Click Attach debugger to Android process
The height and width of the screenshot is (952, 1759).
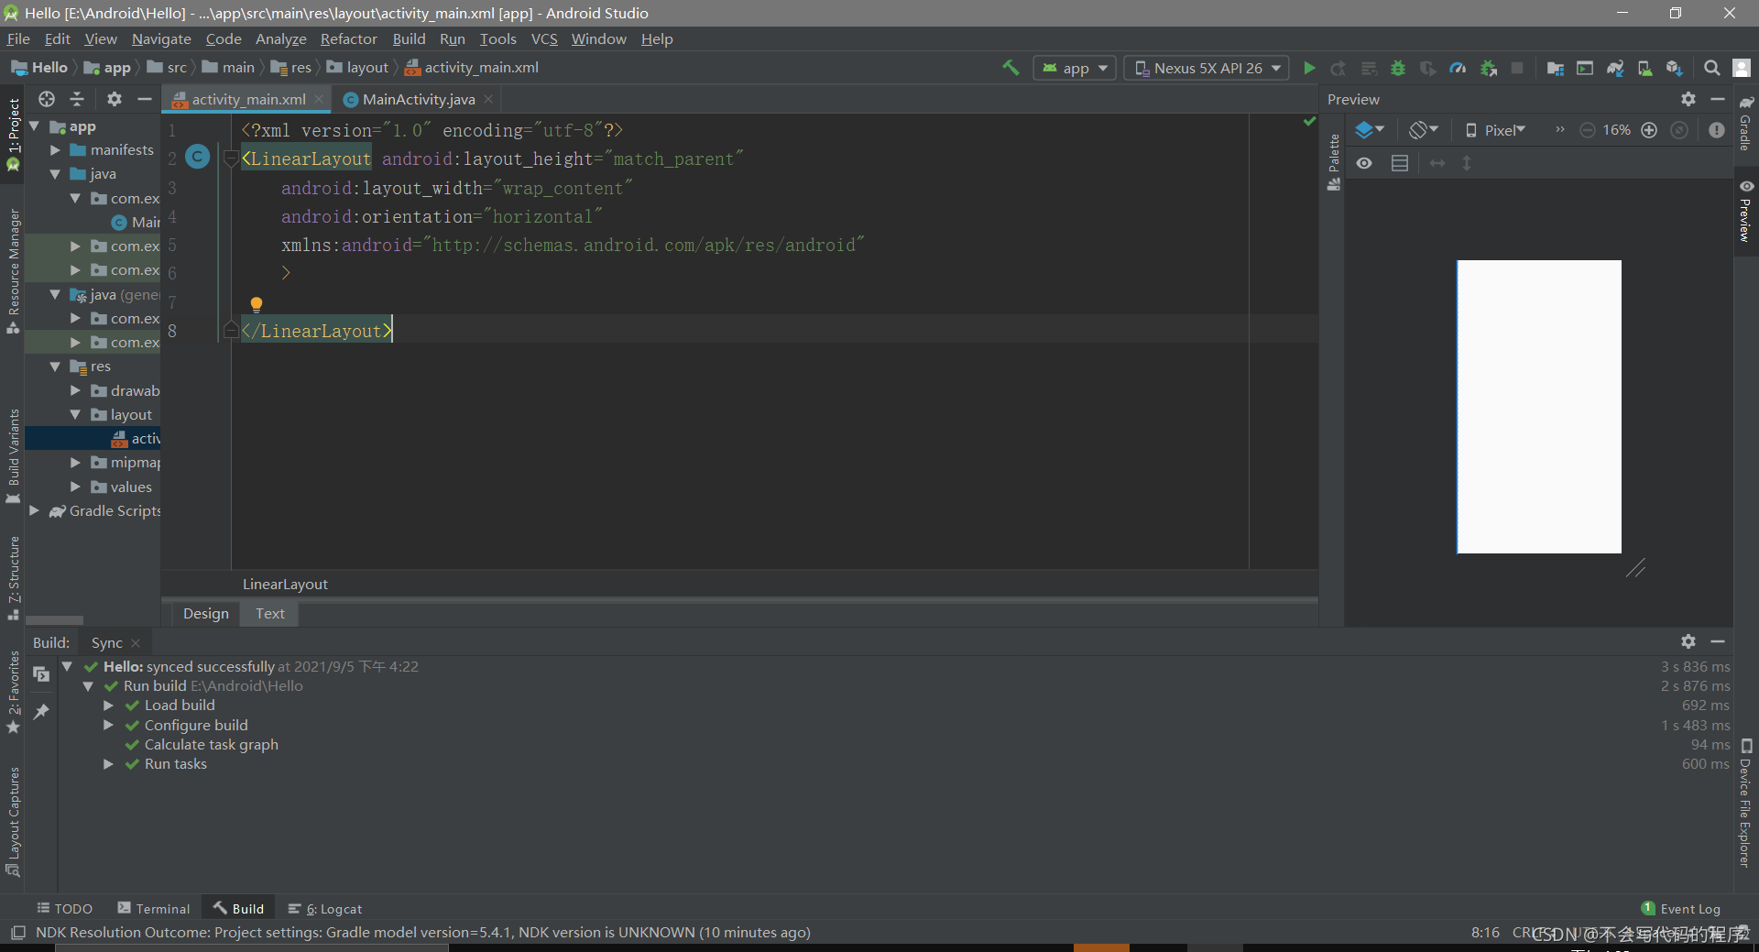[1489, 68]
